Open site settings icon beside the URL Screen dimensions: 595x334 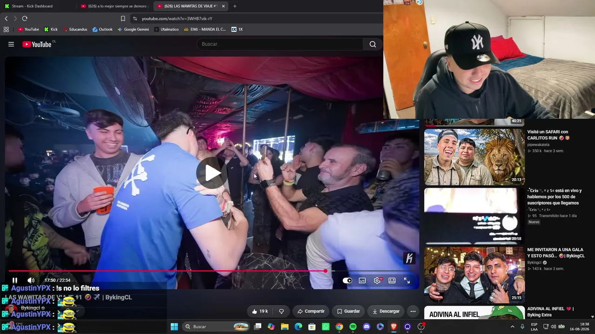[x=135, y=19]
